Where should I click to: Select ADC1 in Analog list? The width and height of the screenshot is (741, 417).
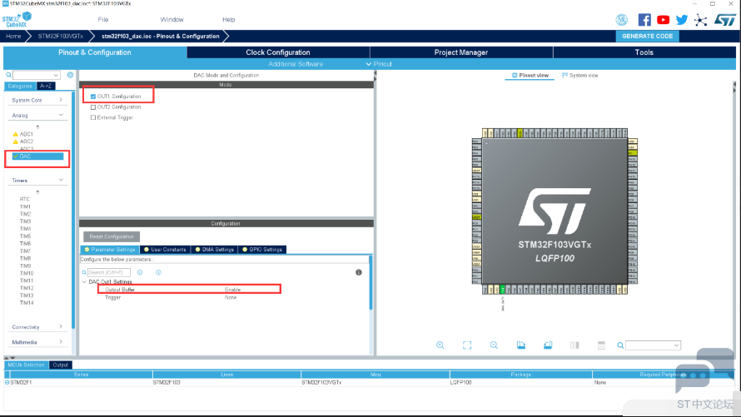(26, 134)
